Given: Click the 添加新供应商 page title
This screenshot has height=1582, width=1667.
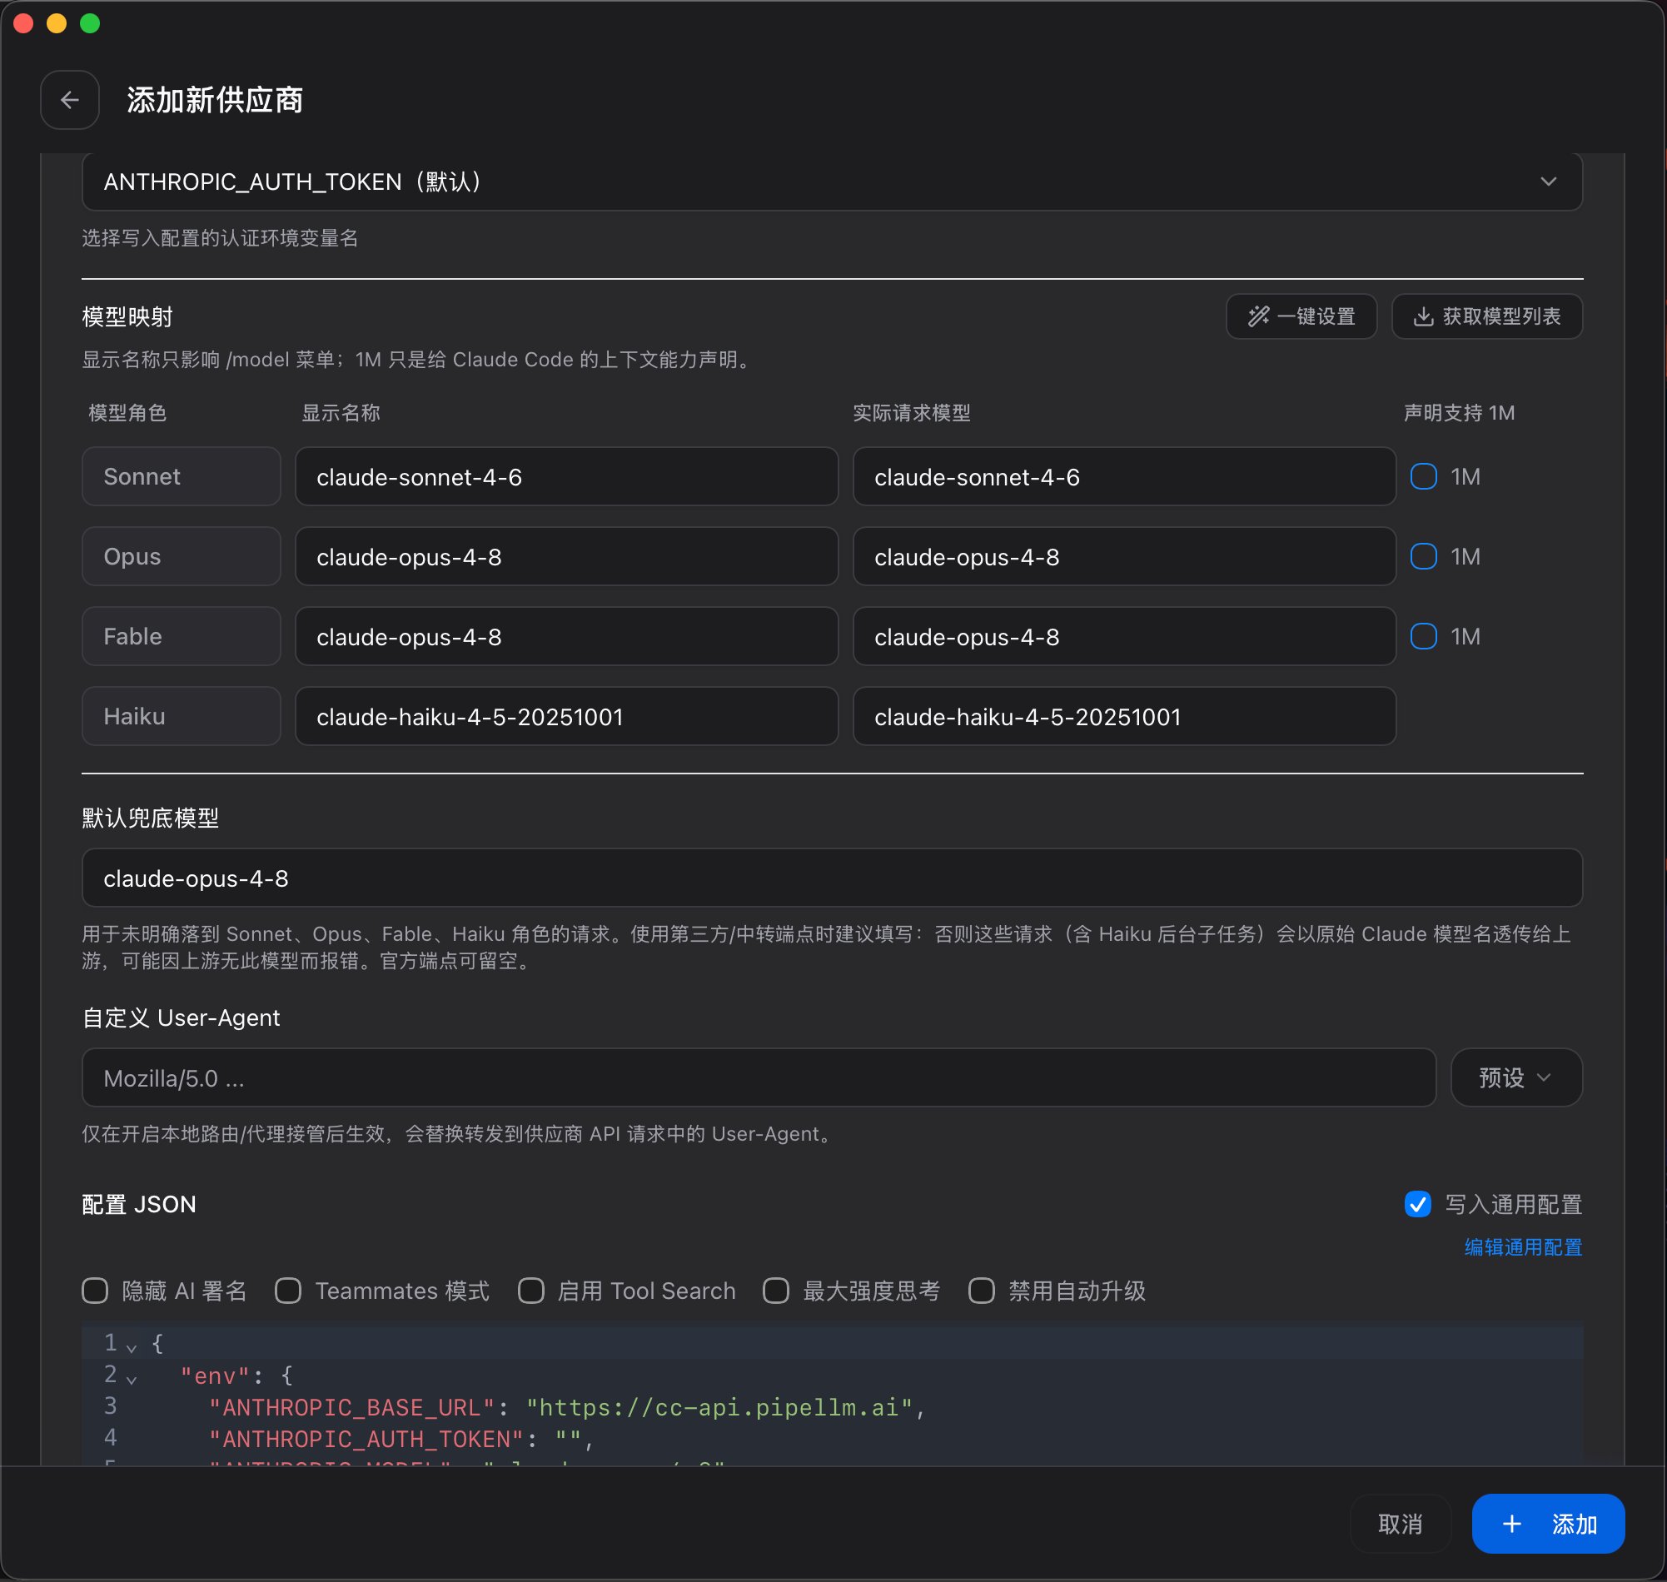Looking at the screenshot, I should coord(215,101).
